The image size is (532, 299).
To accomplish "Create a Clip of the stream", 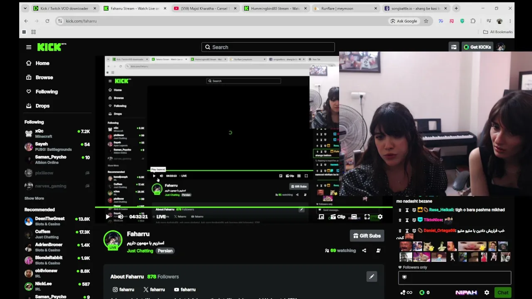I will click(x=338, y=217).
